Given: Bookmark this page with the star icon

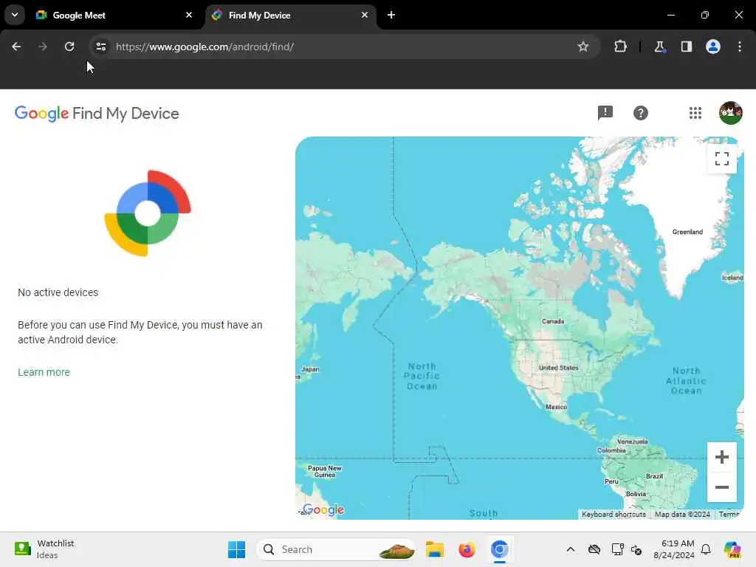Looking at the screenshot, I should coord(583,47).
